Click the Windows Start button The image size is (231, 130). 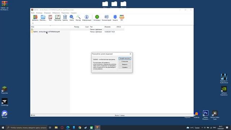(3, 127)
